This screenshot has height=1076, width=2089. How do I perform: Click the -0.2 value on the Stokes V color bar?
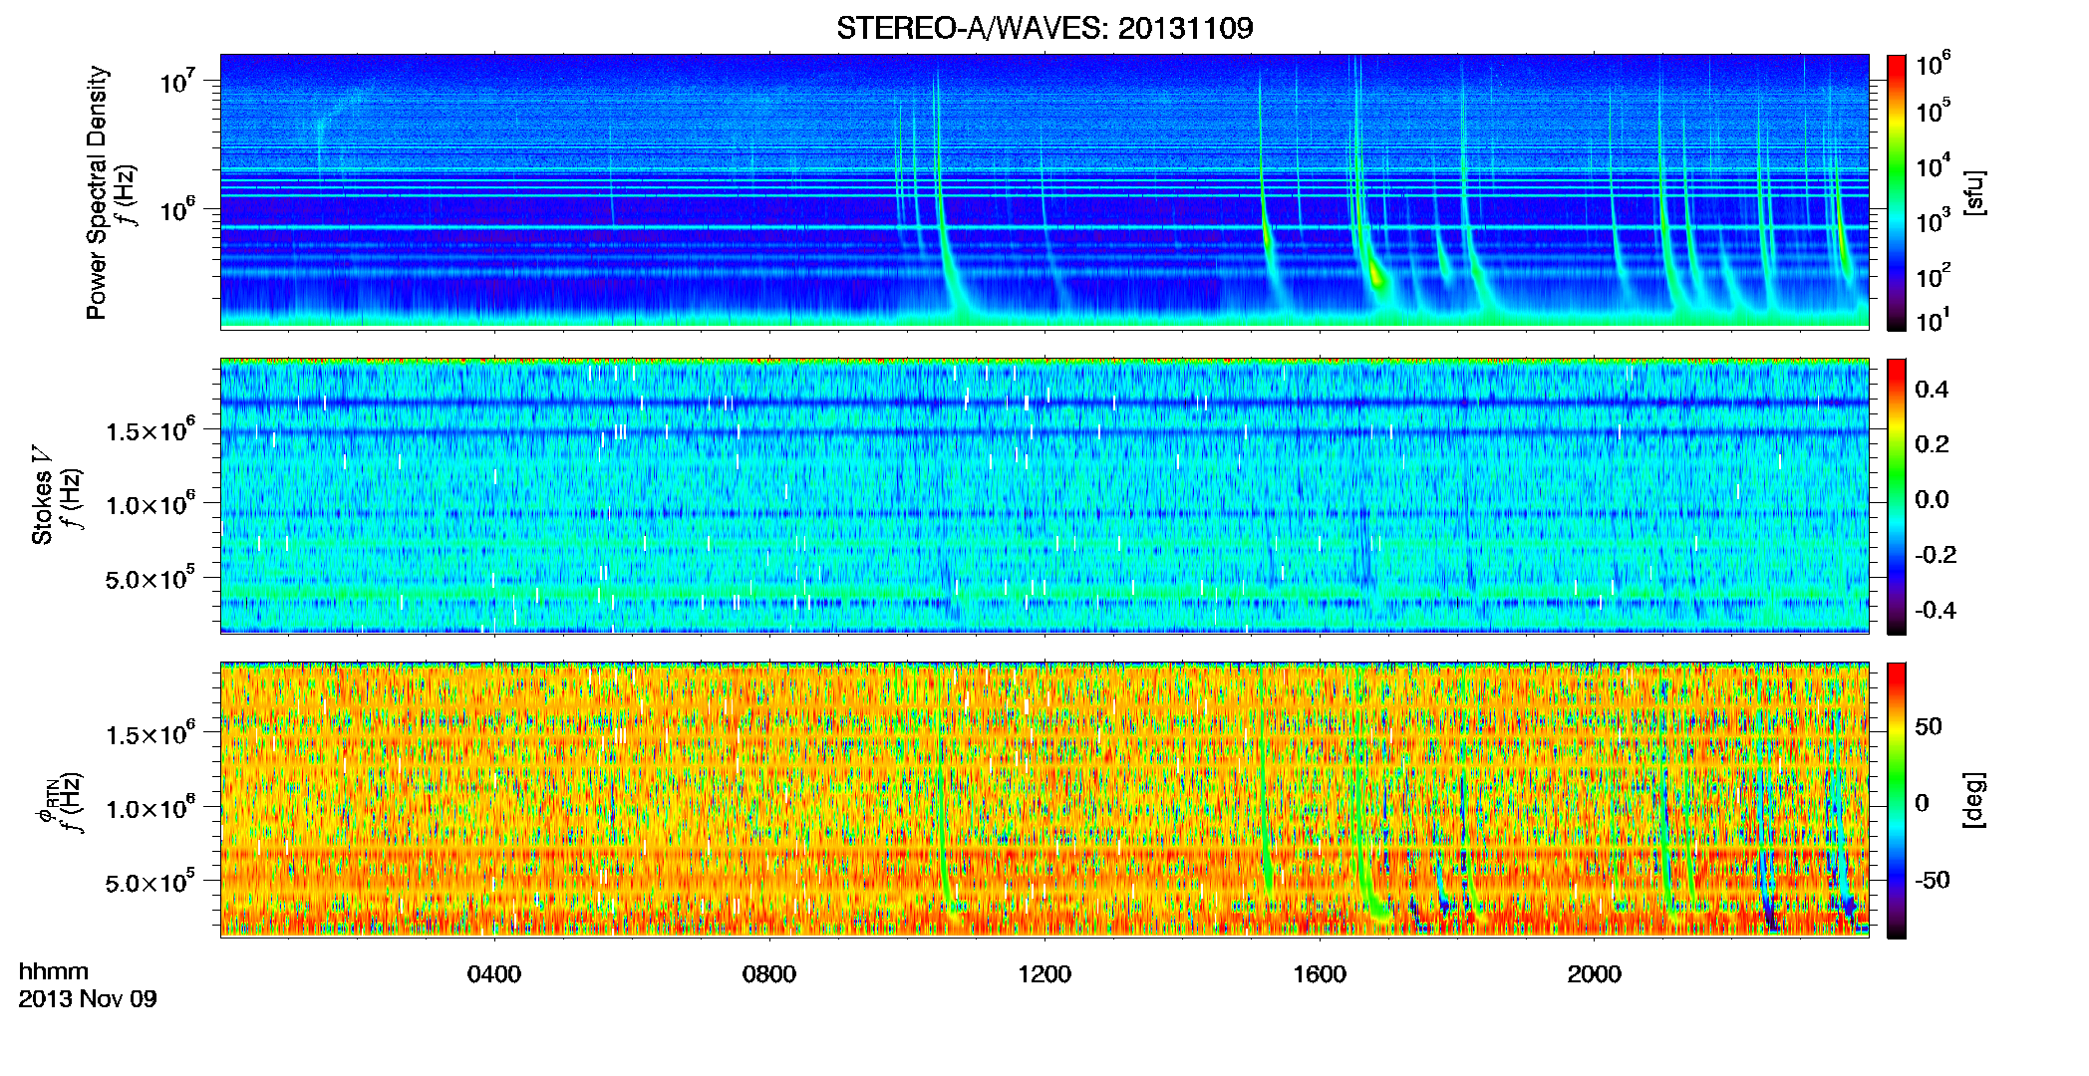[x=1936, y=555]
